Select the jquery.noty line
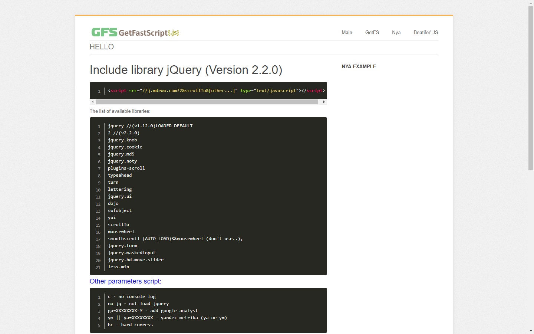 (122, 161)
